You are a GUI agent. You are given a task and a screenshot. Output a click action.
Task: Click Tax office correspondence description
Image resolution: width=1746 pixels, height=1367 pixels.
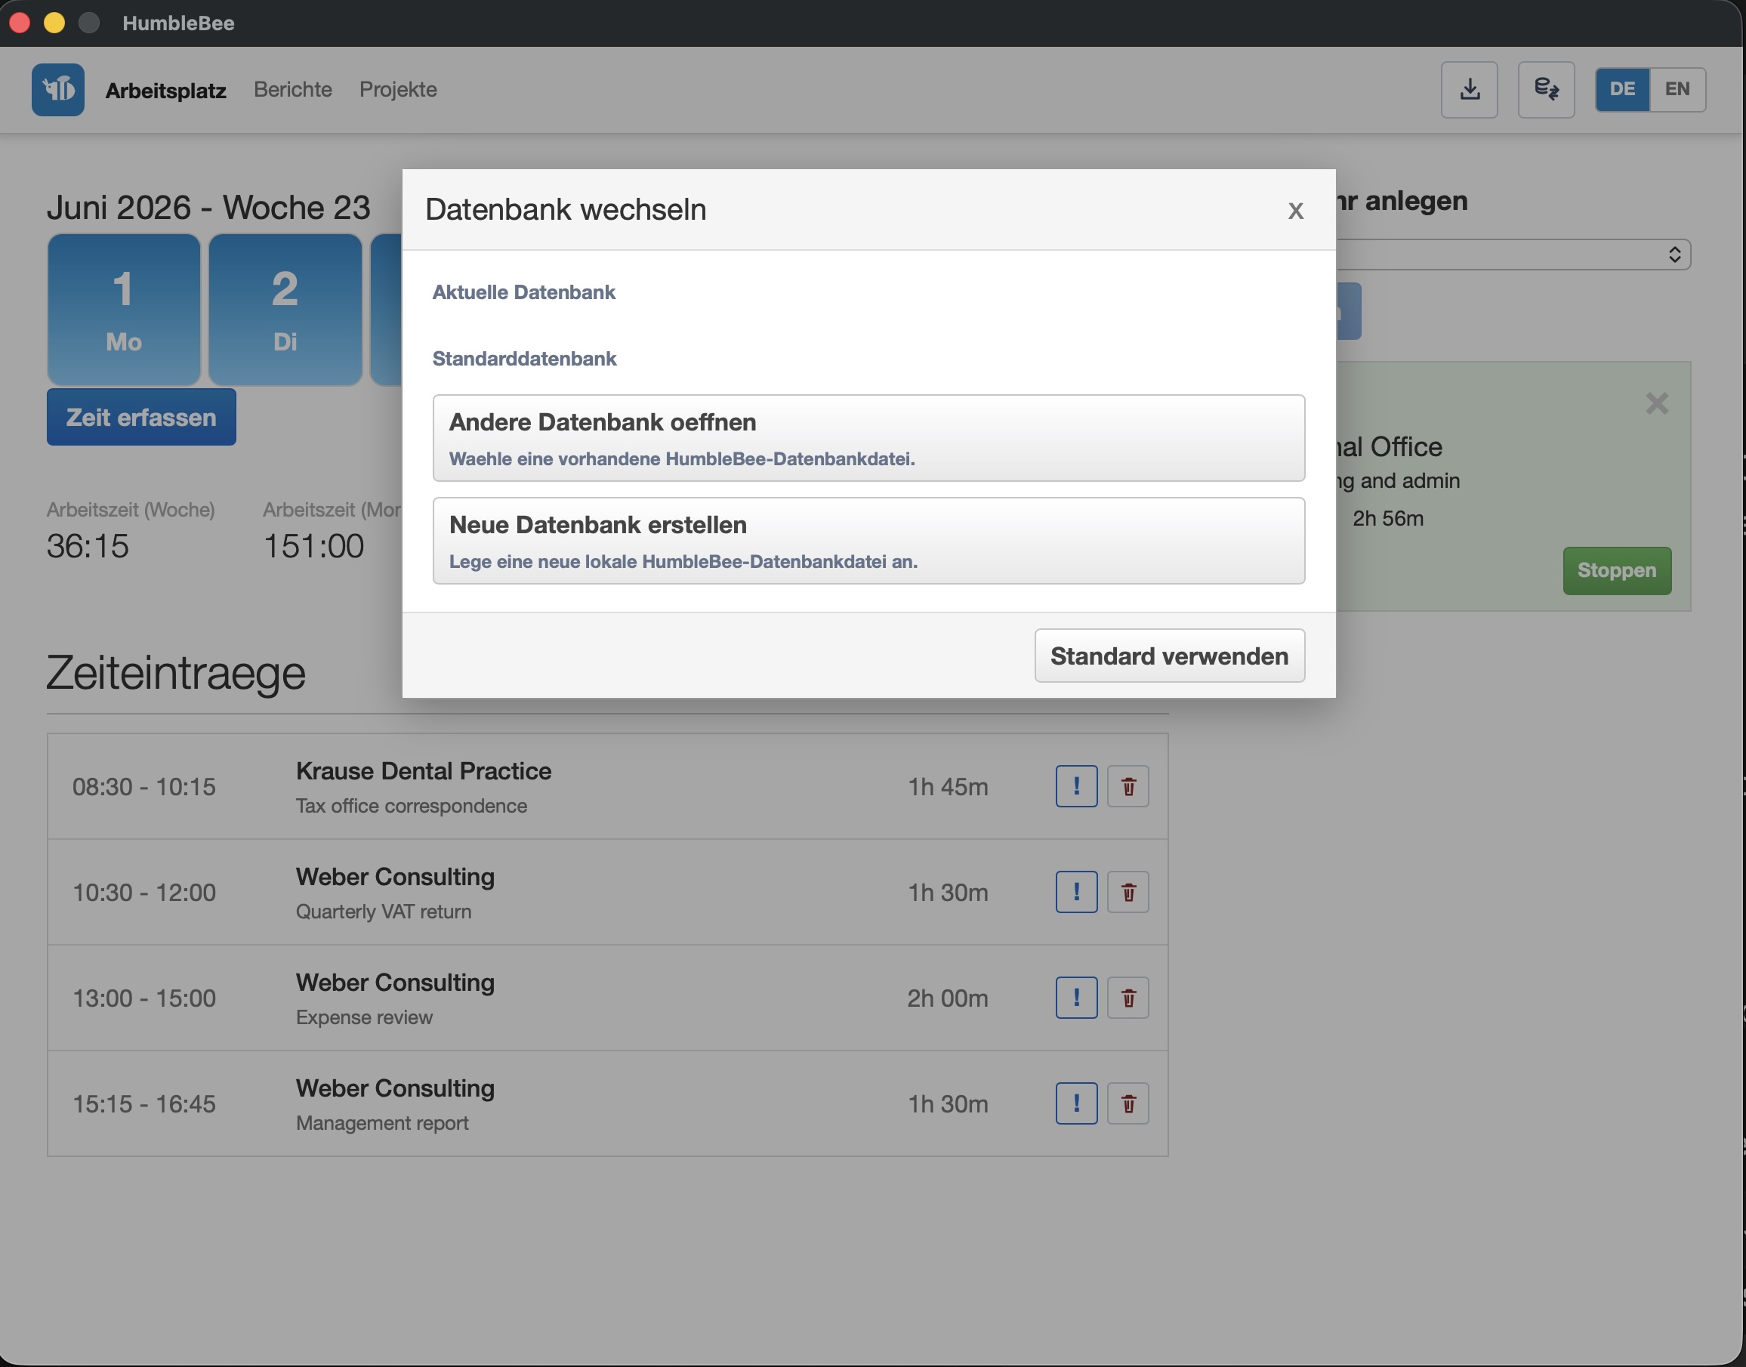pyautogui.click(x=412, y=806)
